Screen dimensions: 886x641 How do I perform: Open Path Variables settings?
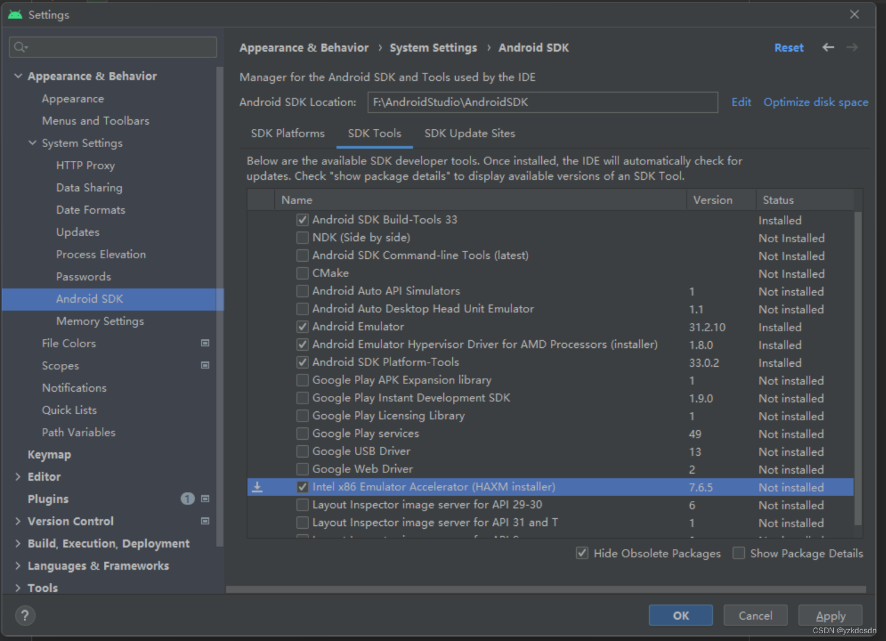pyautogui.click(x=78, y=432)
